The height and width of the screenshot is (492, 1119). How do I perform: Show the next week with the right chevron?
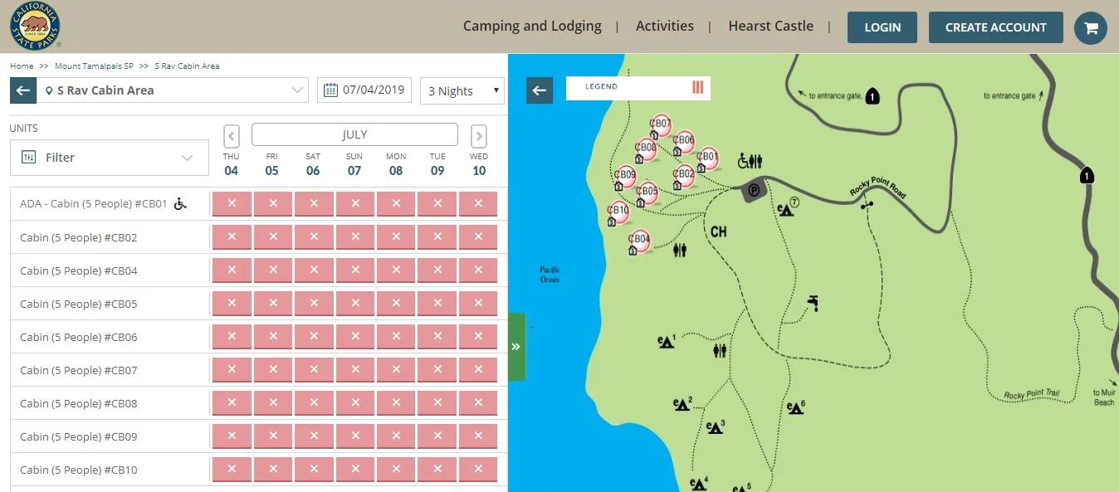(479, 135)
